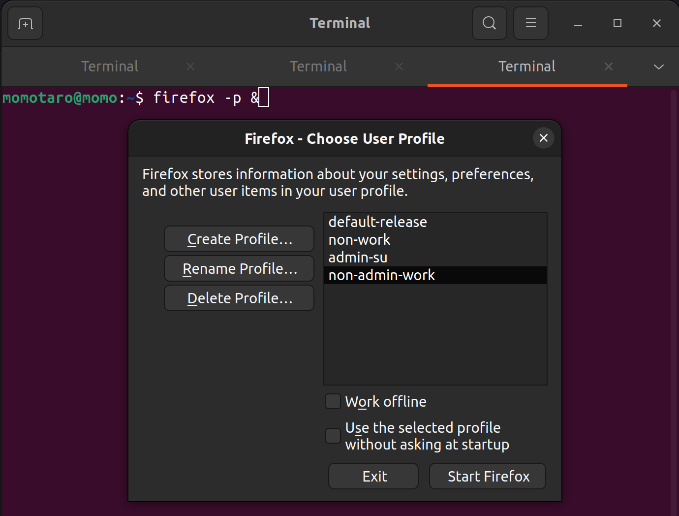Expand the tab list chevron
The height and width of the screenshot is (516, 679).
658,66
